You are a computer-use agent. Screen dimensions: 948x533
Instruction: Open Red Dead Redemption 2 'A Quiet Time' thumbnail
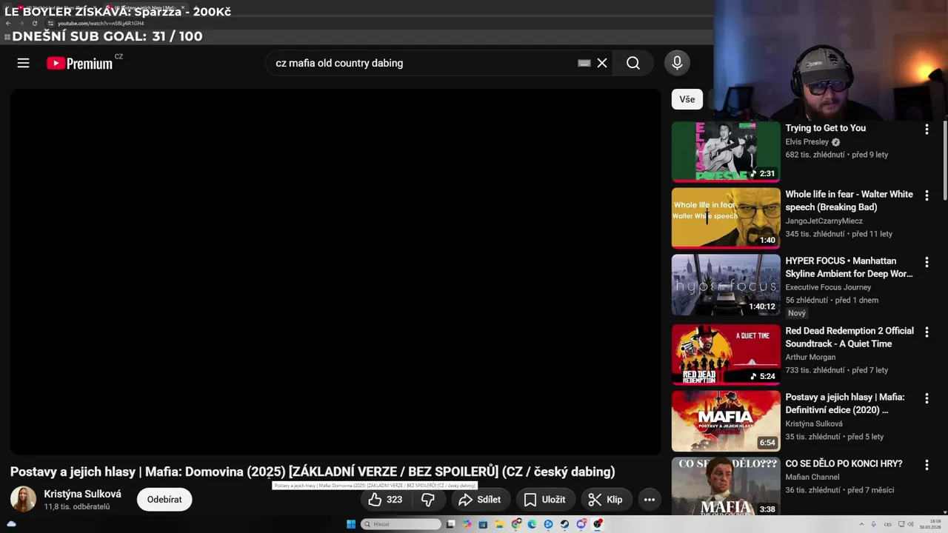click(726, 354)
